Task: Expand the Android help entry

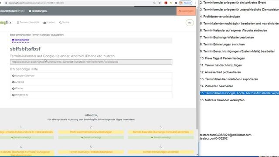Action: (91, 82)
